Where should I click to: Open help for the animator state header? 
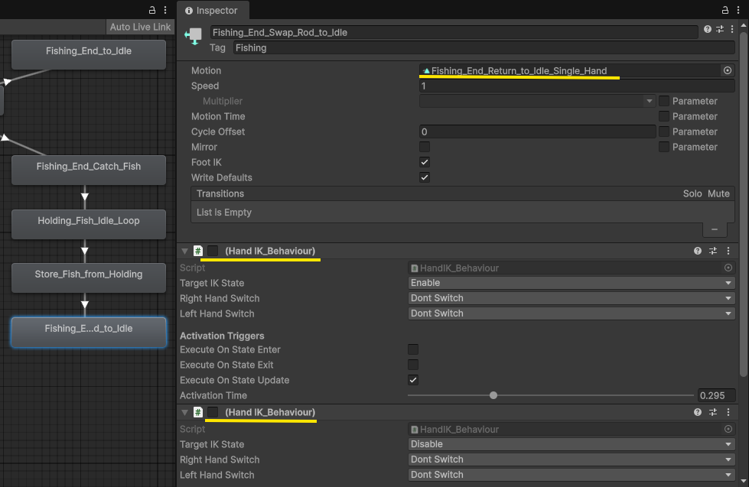(708, 30)
